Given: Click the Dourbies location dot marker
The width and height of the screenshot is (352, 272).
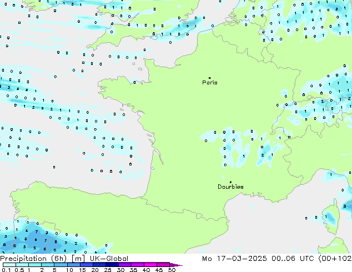Looking at the screenshot, I should 230,182.
